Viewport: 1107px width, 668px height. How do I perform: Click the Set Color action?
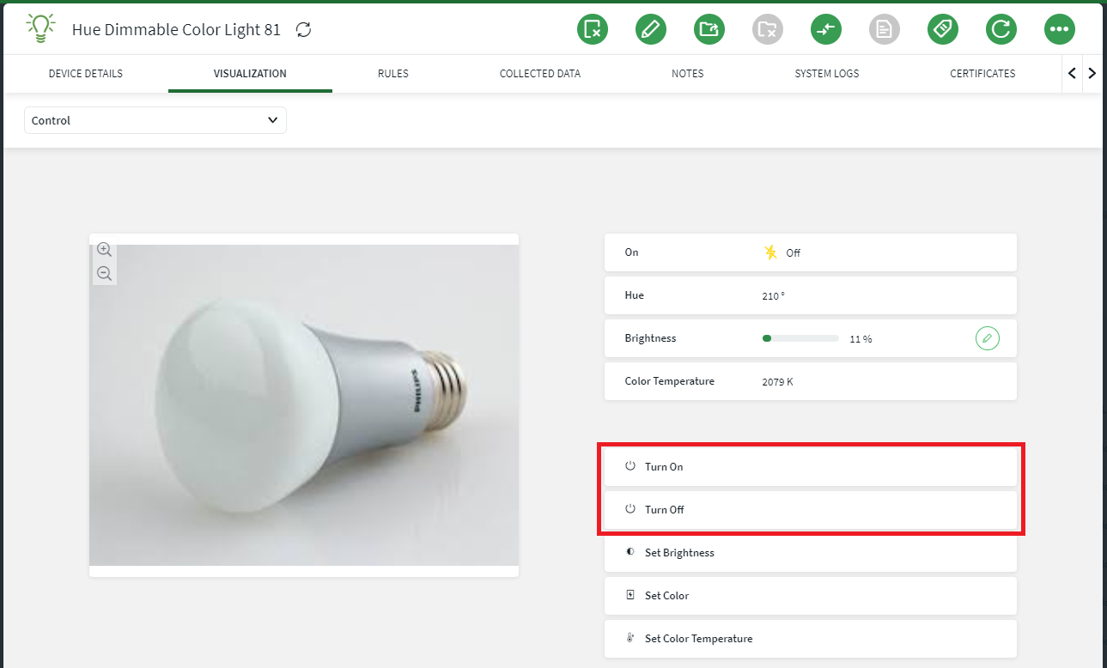click(x=811, y=596)
